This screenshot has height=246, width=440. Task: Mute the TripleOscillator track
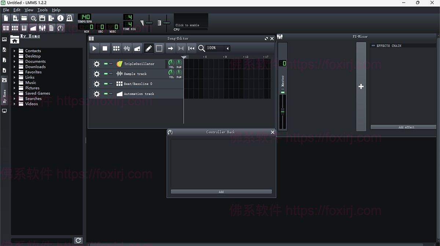point(106,64)
